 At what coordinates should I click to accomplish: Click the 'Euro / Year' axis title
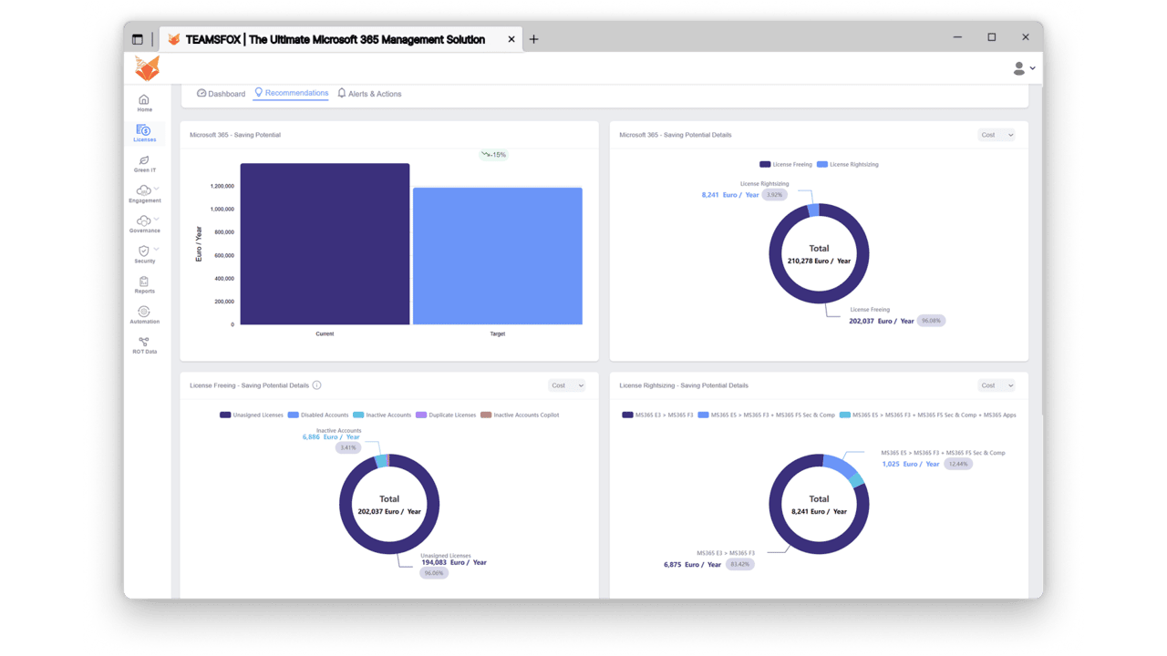click(x=199, y=244)
